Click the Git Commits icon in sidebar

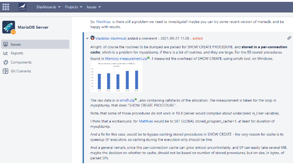tap(6, 71)
